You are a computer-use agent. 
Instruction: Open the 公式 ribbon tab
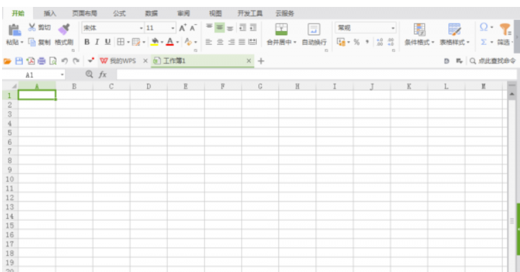tap(119, 13)
